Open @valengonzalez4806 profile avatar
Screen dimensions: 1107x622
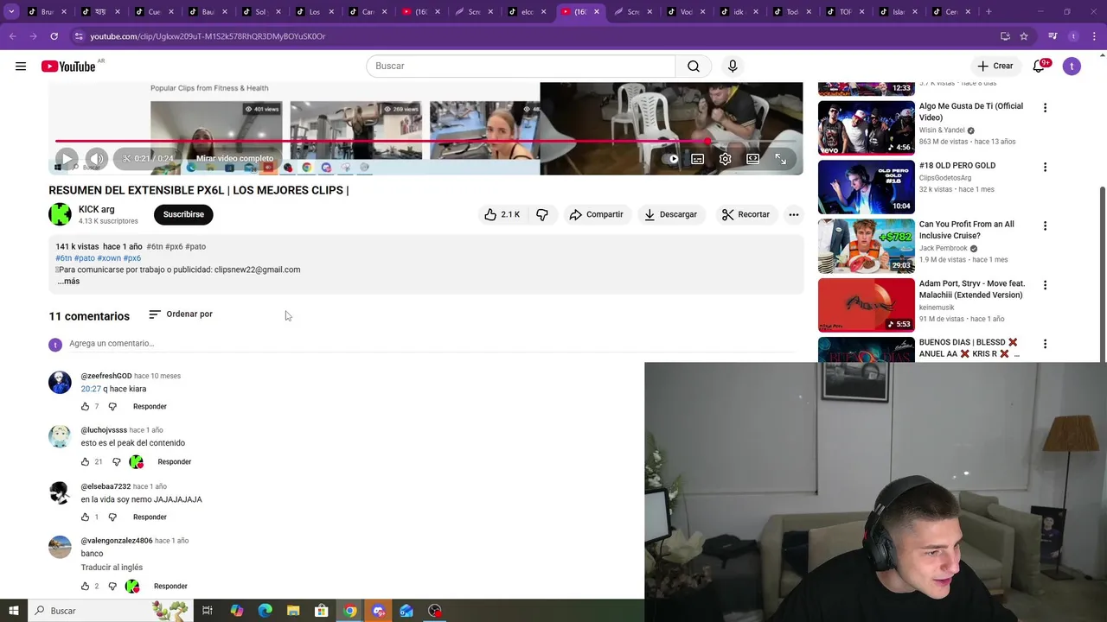(60, 547)
